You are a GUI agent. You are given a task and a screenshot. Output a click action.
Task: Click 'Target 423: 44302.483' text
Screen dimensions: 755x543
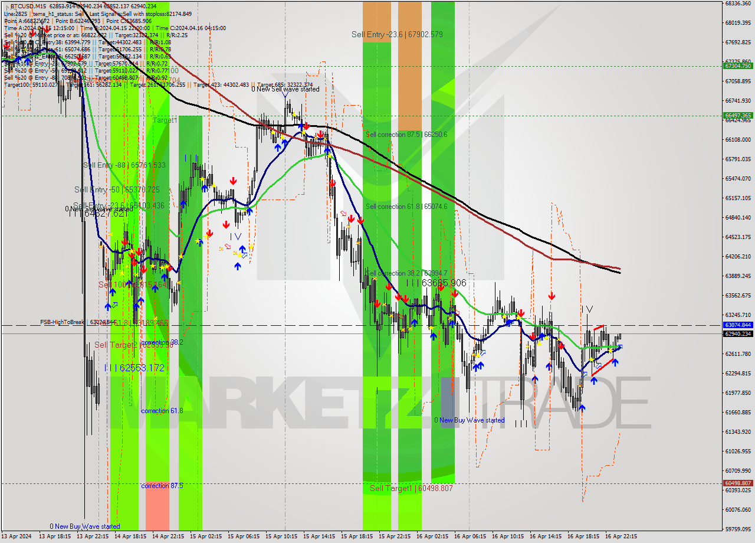point(221,85)
